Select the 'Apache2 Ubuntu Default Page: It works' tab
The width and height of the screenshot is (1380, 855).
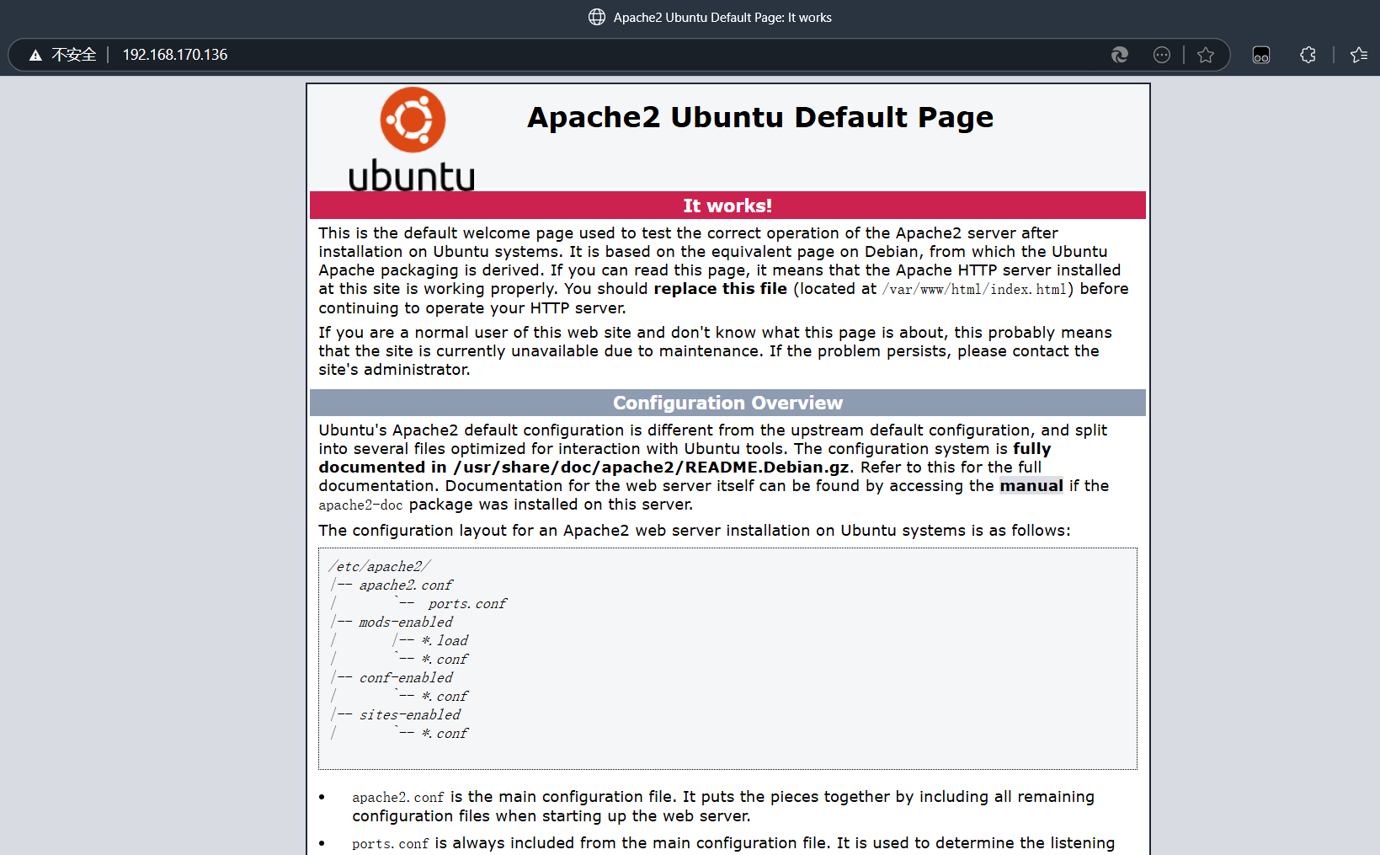pyautogui.click(x=710, y=17)
